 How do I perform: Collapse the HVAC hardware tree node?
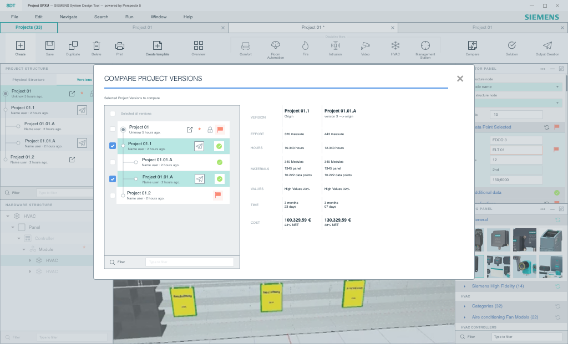pyautogui.click(x=8, y=216)
